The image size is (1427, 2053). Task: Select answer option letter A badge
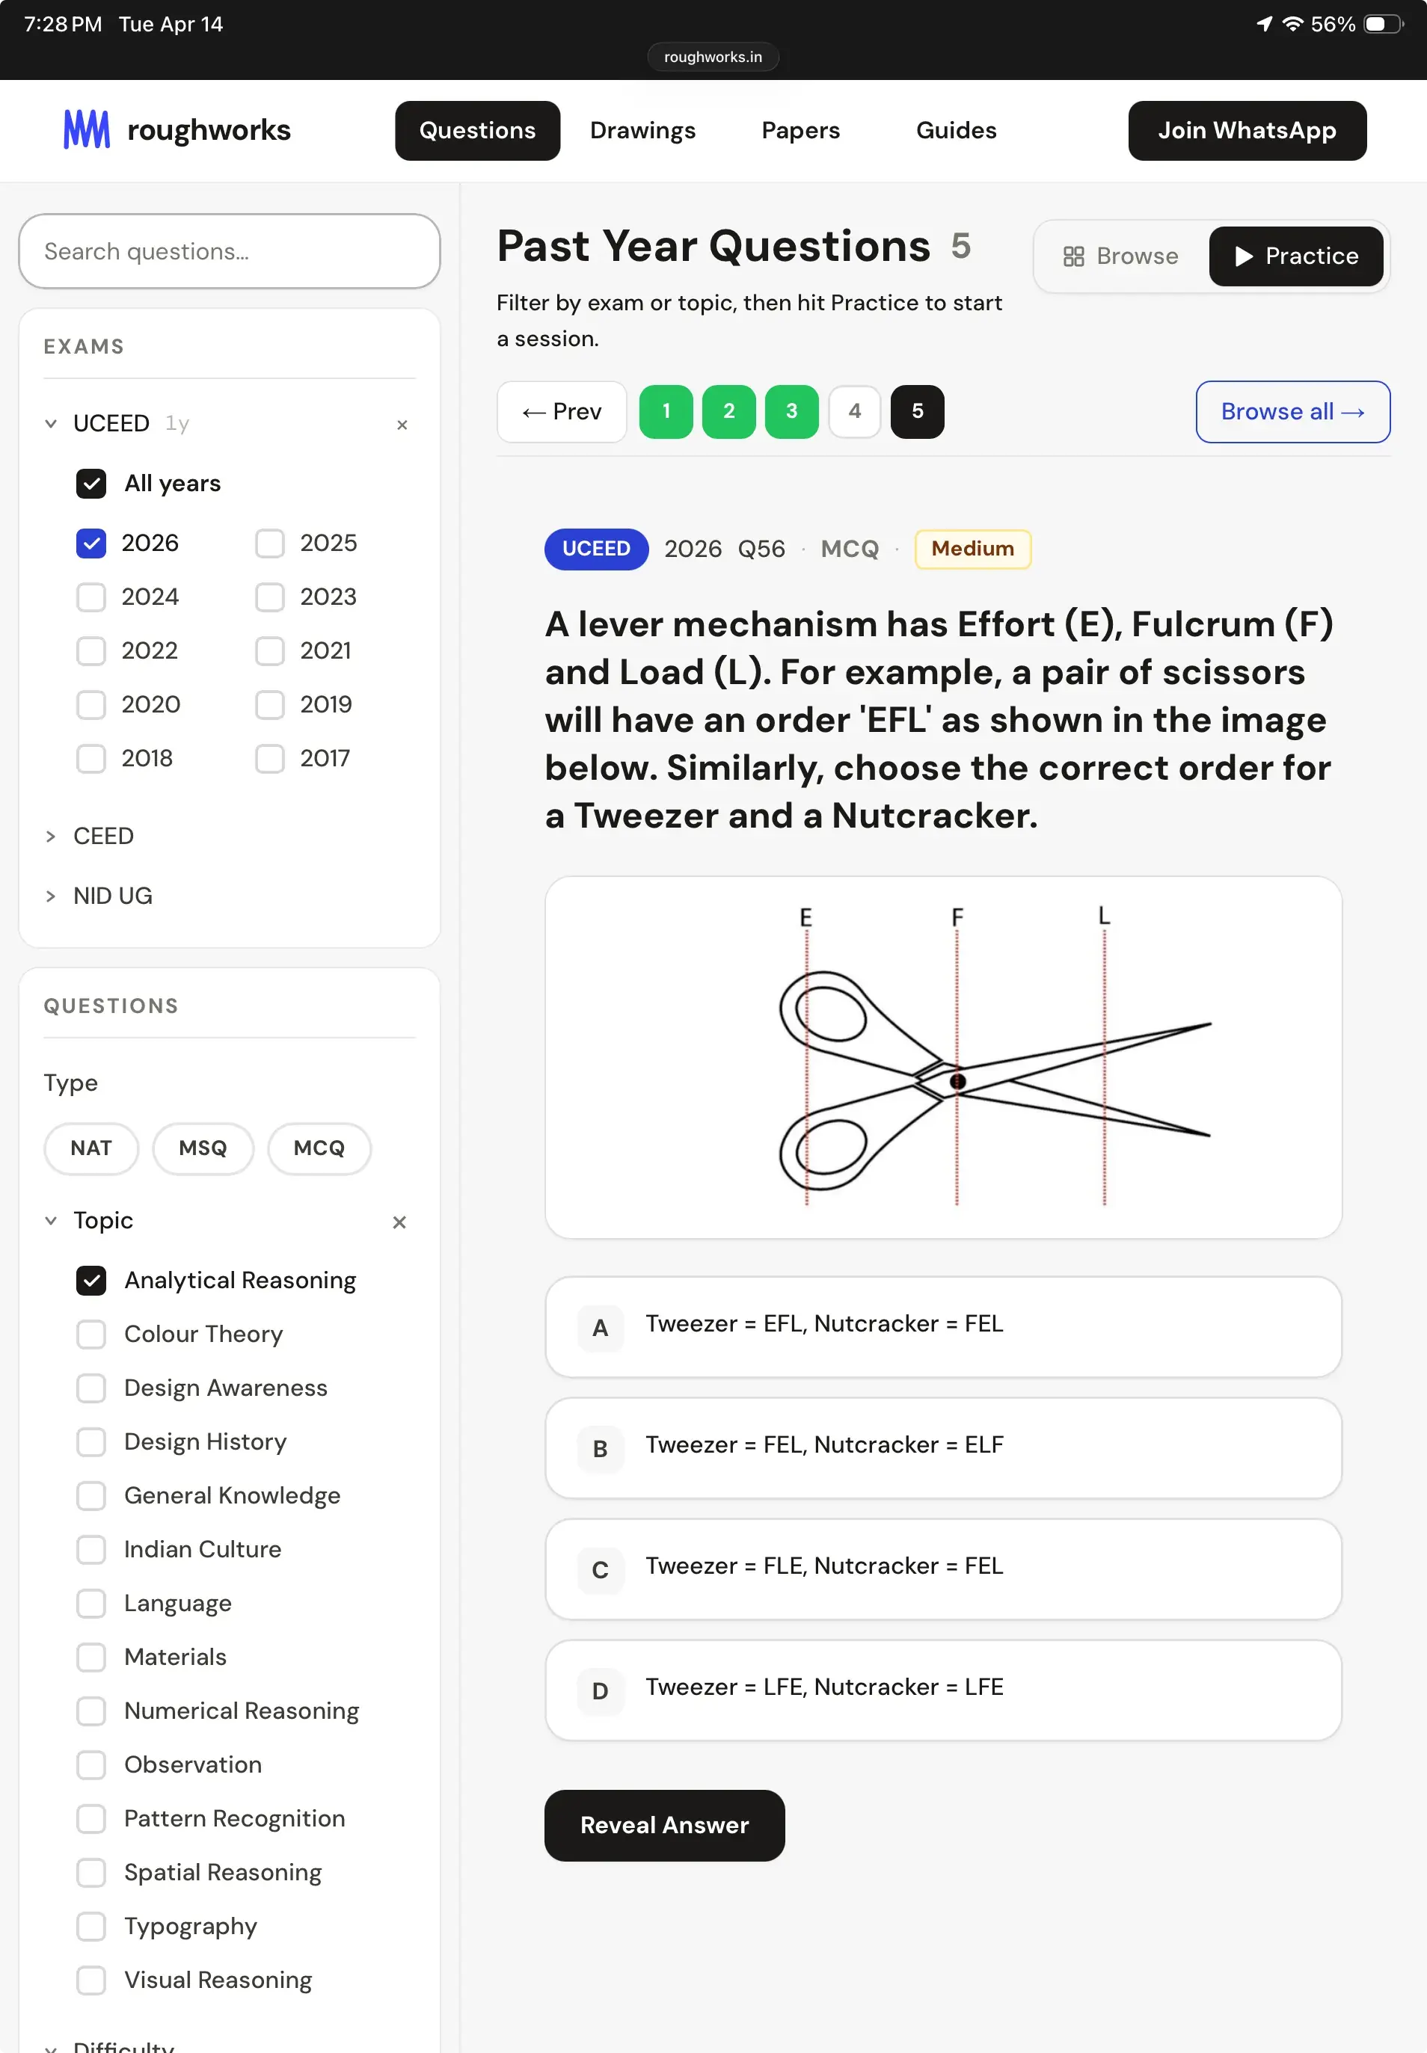(x=600, y=1327)
